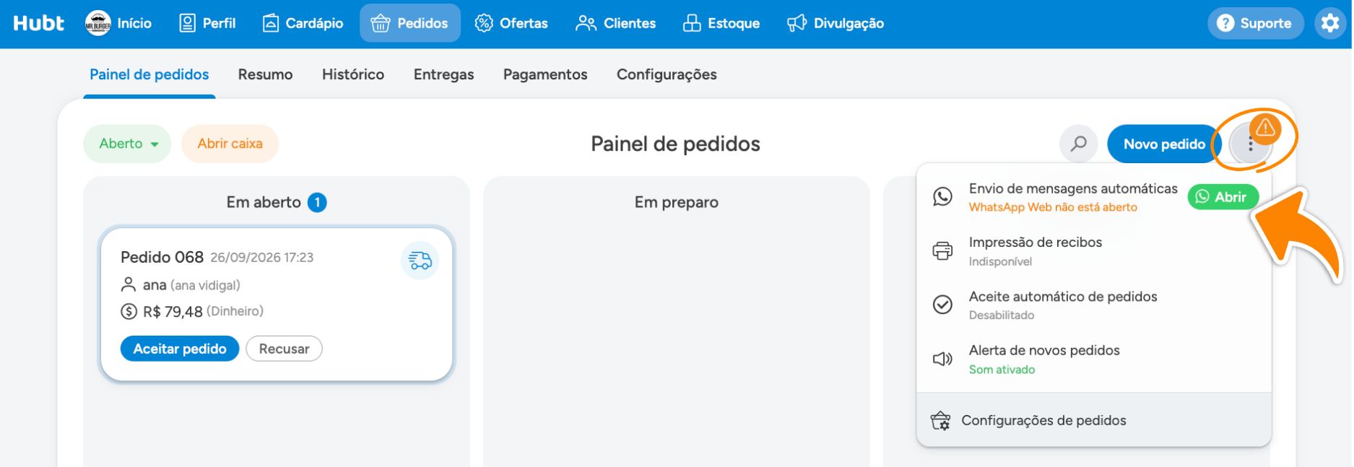Refuse the order with Recusar

click(285, 349)
